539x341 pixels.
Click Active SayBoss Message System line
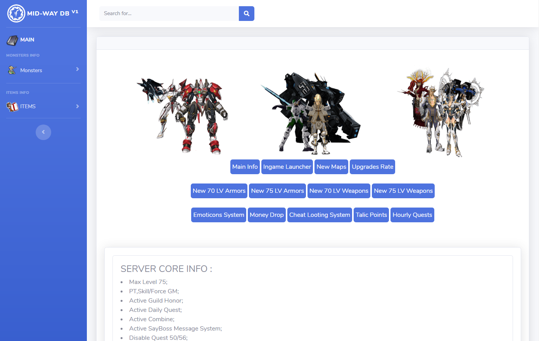tap(175, 329)
